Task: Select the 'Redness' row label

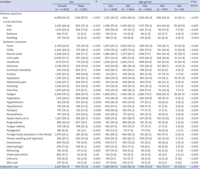Action: [x=12, y=34]
